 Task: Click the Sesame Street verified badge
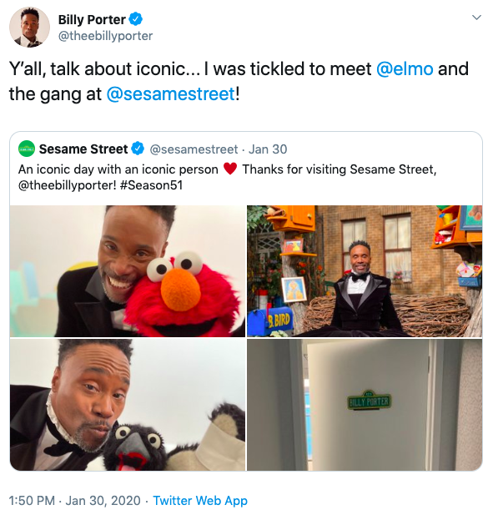tap(138, 149)
